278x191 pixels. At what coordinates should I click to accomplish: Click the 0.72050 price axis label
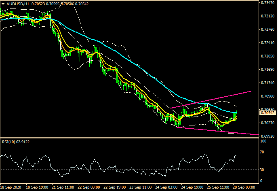coord(267,56)
